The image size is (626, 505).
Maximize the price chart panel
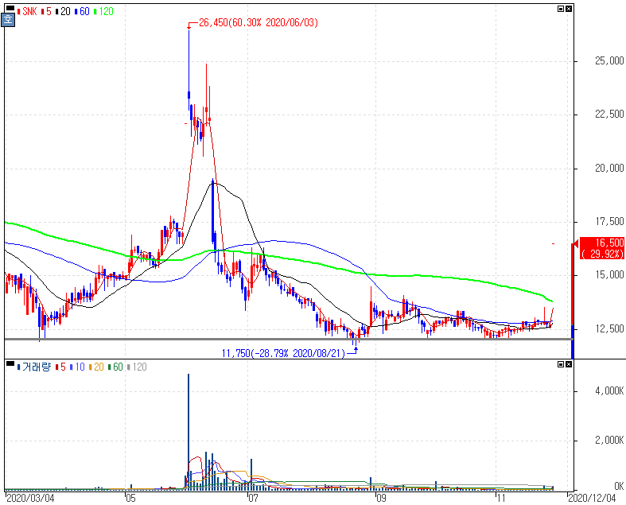(x=561, y=9)
